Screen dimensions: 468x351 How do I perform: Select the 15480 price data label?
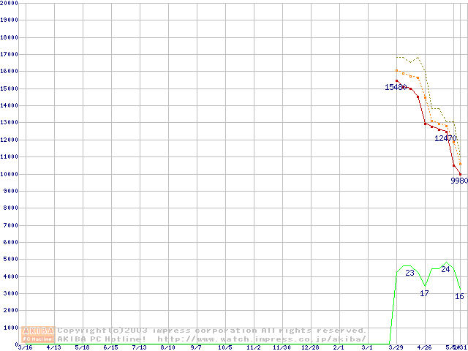point(396,88)
